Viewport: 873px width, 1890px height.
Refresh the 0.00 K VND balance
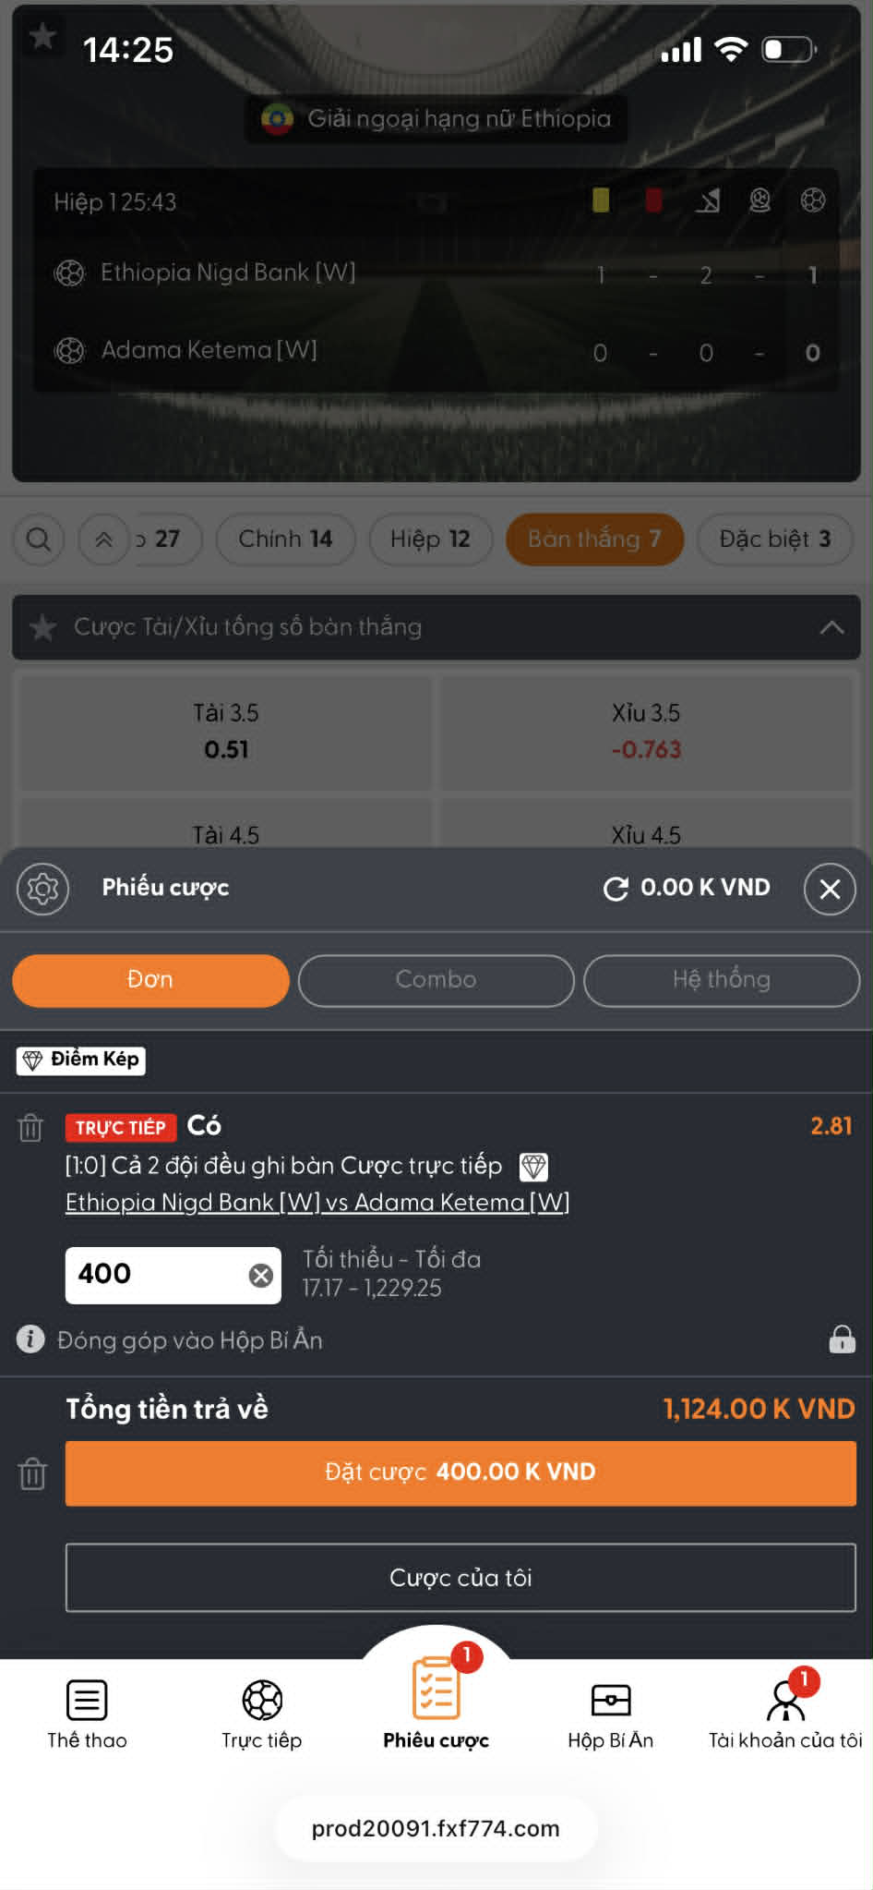pos(616,889)
